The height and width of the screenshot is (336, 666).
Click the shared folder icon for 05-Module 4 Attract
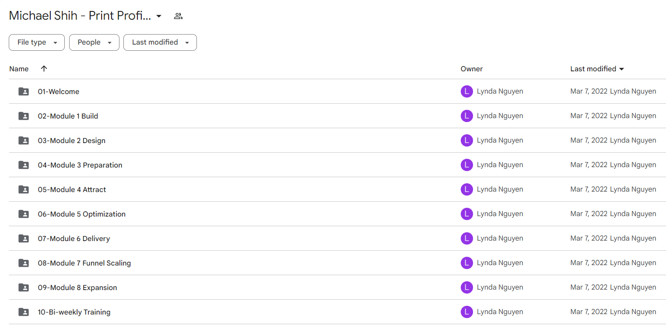coord(24,189)
